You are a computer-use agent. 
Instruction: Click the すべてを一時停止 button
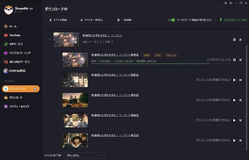click(x=93, y=20)
